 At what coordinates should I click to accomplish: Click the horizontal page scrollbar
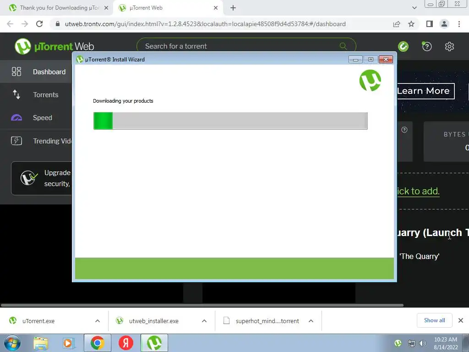point(202,305)
